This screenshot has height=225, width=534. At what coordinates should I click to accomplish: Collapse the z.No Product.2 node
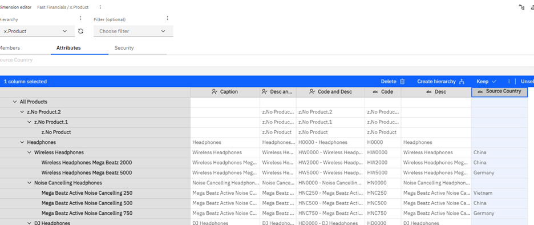pos(22,112)
